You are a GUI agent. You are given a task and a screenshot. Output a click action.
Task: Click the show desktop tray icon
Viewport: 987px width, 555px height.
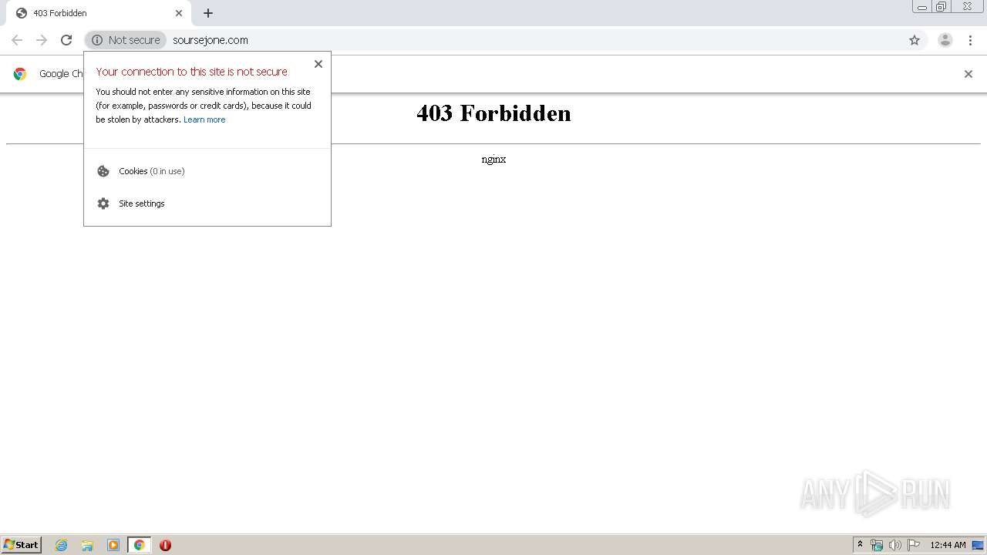coord(979,545)
